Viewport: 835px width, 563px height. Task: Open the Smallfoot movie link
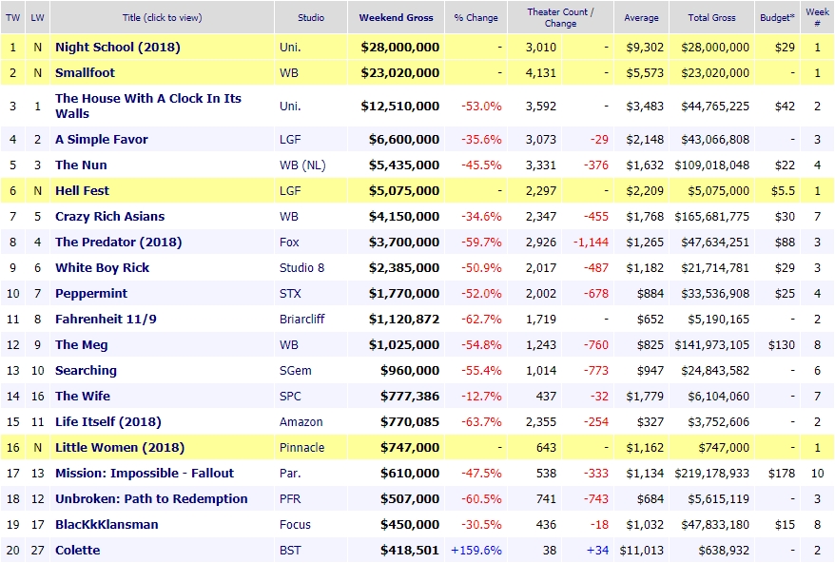(86, 72)
